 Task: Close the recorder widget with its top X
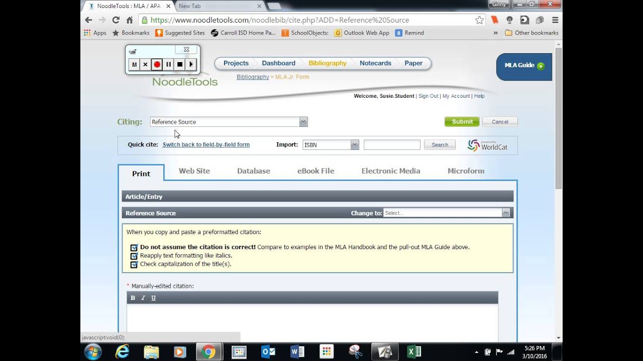coord(186,50)
